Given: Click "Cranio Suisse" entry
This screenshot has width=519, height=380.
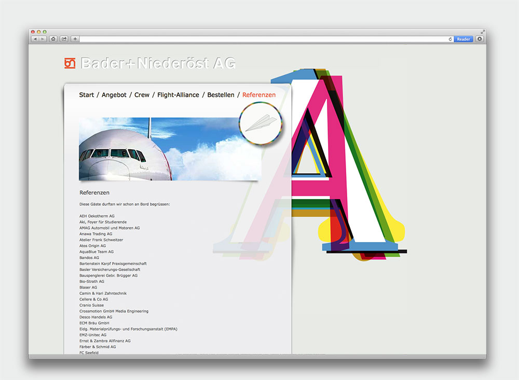Looking at the screenshot, I should pyautogui.click(x=91, y=305).
